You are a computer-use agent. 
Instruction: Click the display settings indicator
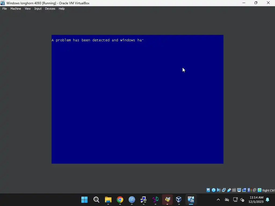pyautogui.click(x=239, y=190)
